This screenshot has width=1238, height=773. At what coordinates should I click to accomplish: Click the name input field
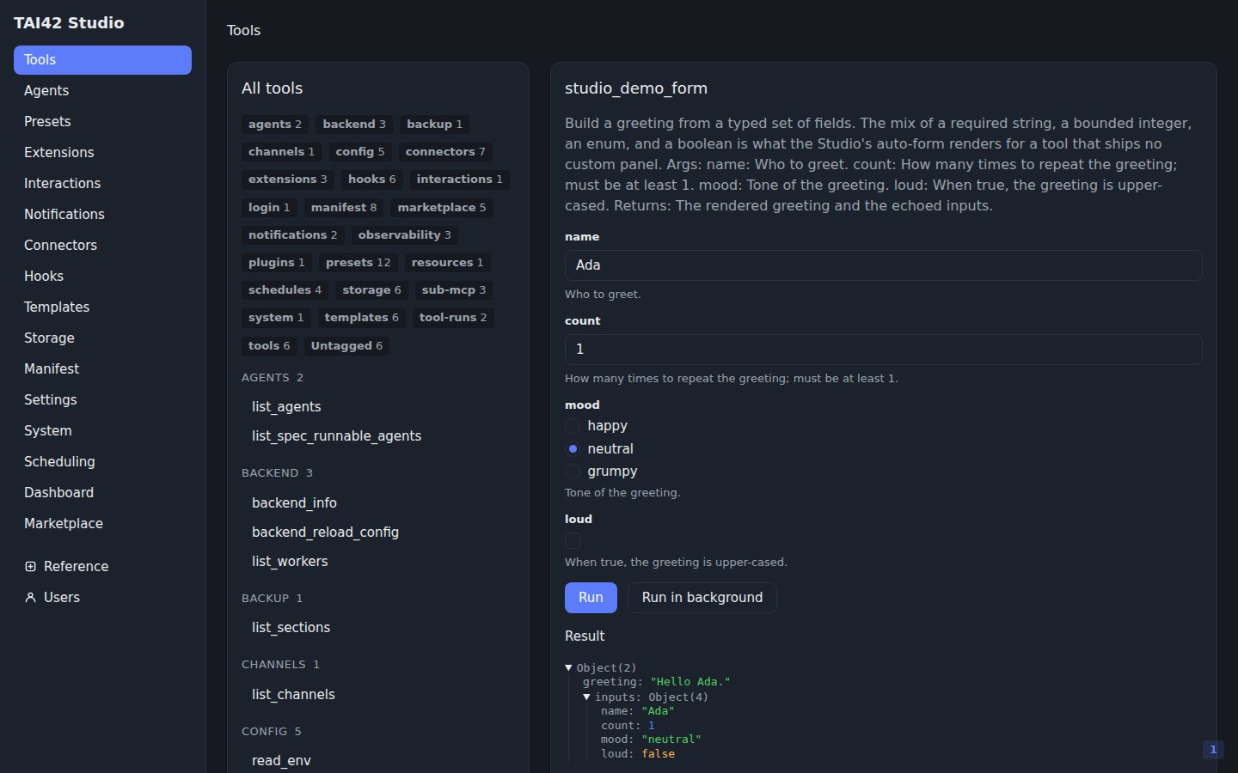coord(884,265)
